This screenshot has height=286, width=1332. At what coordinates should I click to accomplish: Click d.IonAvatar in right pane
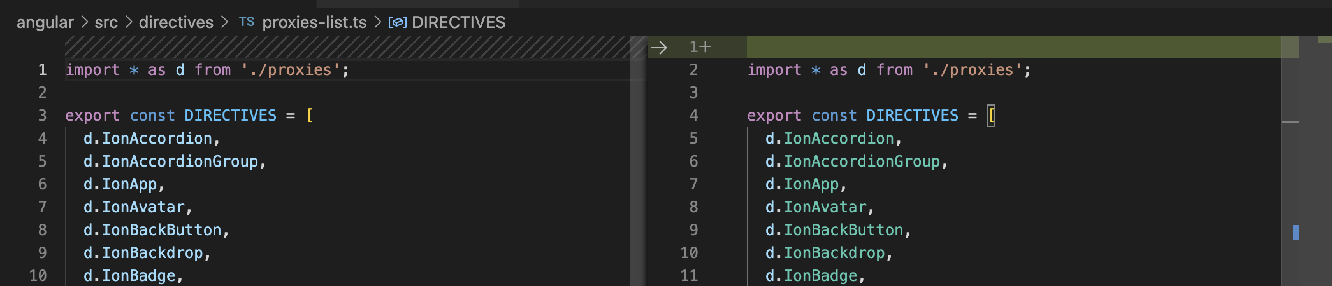(x=820, y=207)
